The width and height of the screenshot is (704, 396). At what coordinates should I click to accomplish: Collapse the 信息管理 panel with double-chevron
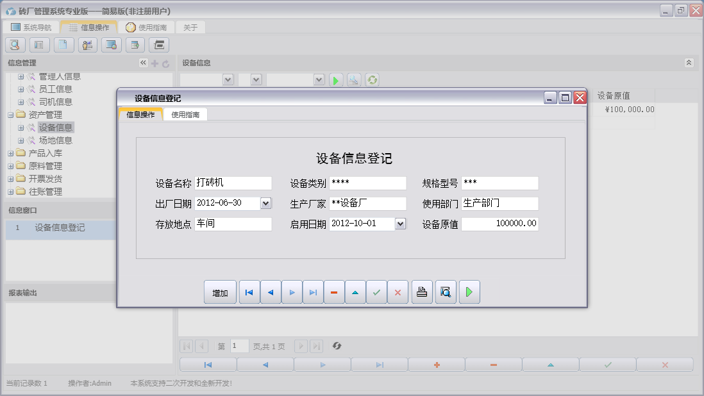click(143, 63)
